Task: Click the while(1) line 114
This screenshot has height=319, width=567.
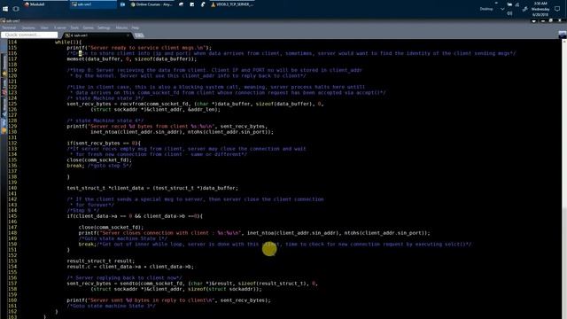Action: (68, 42)
